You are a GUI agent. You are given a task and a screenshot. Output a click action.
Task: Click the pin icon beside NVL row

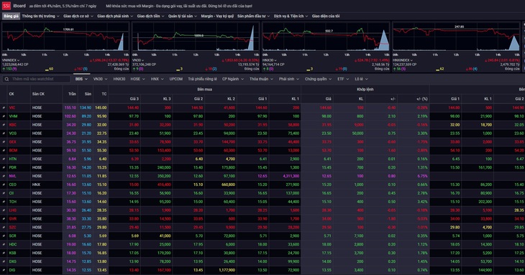(x=4, y=176)
